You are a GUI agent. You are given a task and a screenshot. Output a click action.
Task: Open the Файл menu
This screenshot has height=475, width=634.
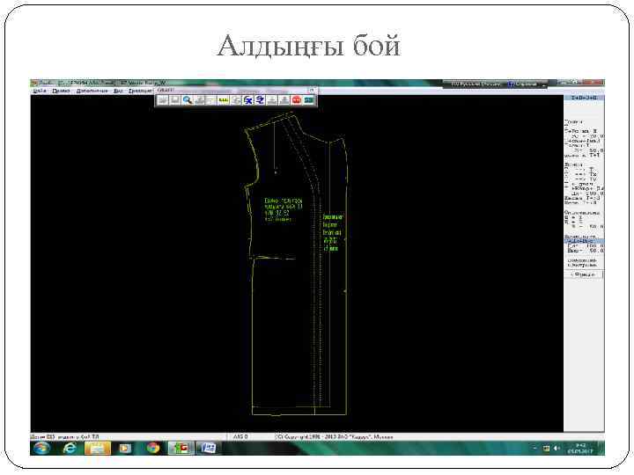click(40, 91)
